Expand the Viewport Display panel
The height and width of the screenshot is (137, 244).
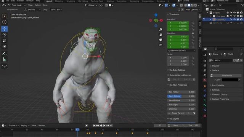[x=220, y=95]
